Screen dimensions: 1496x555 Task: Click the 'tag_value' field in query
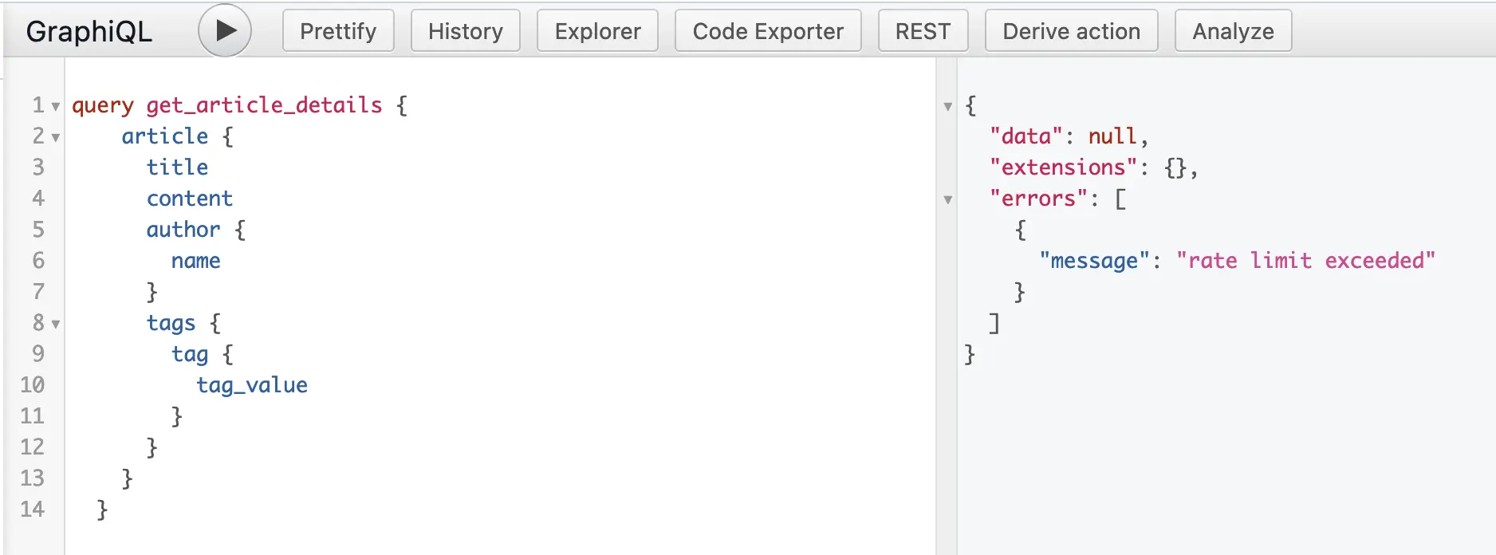pyautogui.click(x=252, y=385)
